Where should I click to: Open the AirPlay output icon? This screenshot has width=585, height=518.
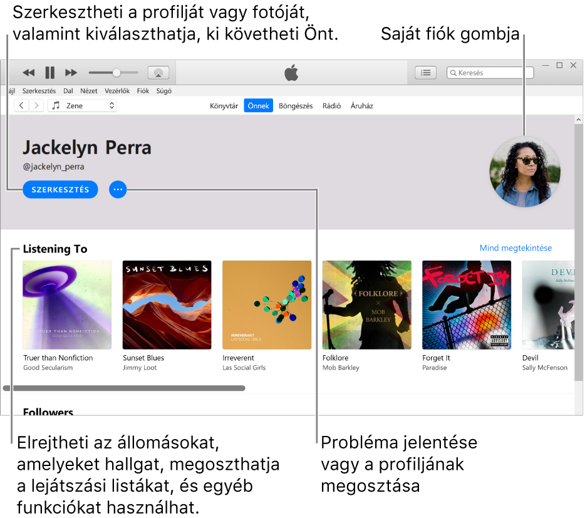coord(158,73)
